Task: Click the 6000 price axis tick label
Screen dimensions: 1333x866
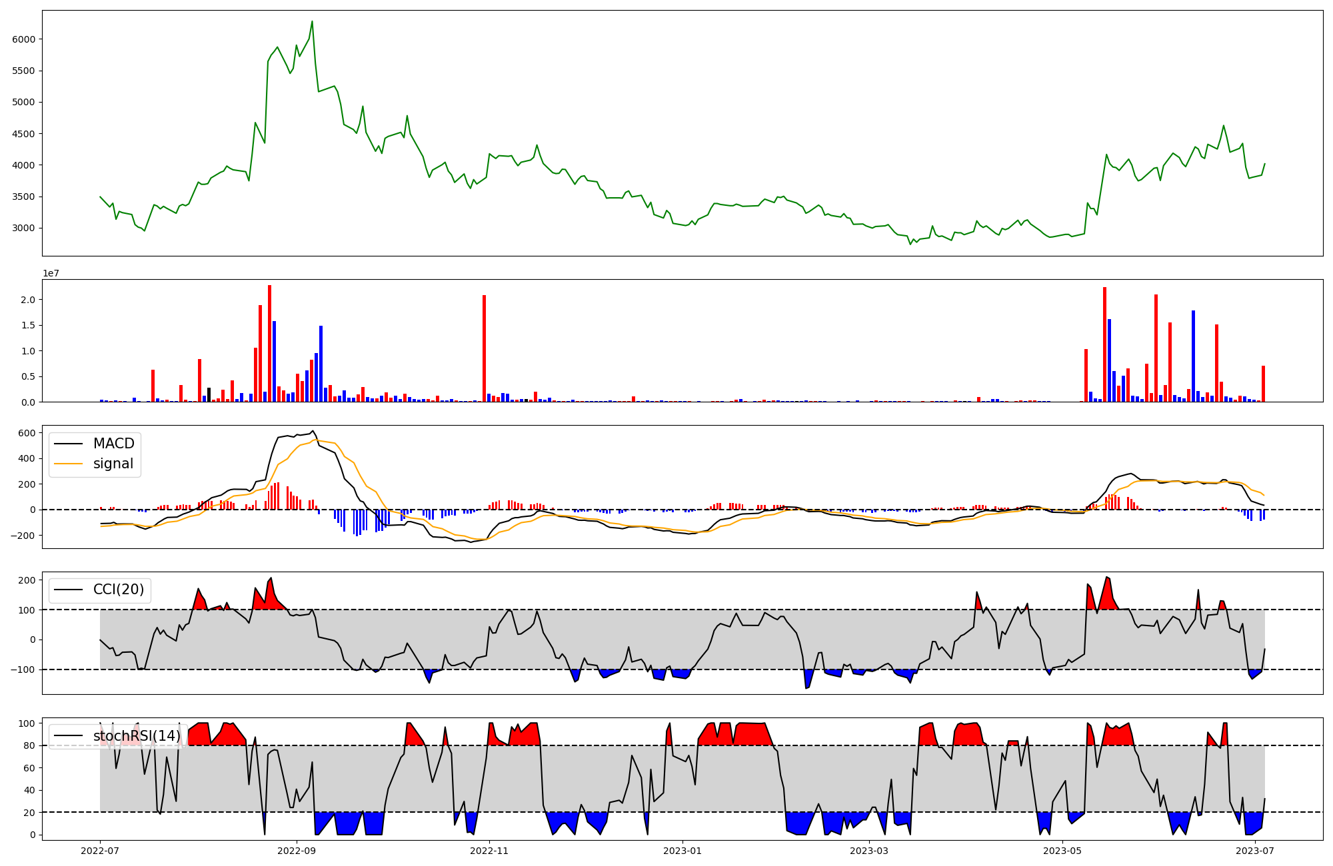Action: click(24, 39)
